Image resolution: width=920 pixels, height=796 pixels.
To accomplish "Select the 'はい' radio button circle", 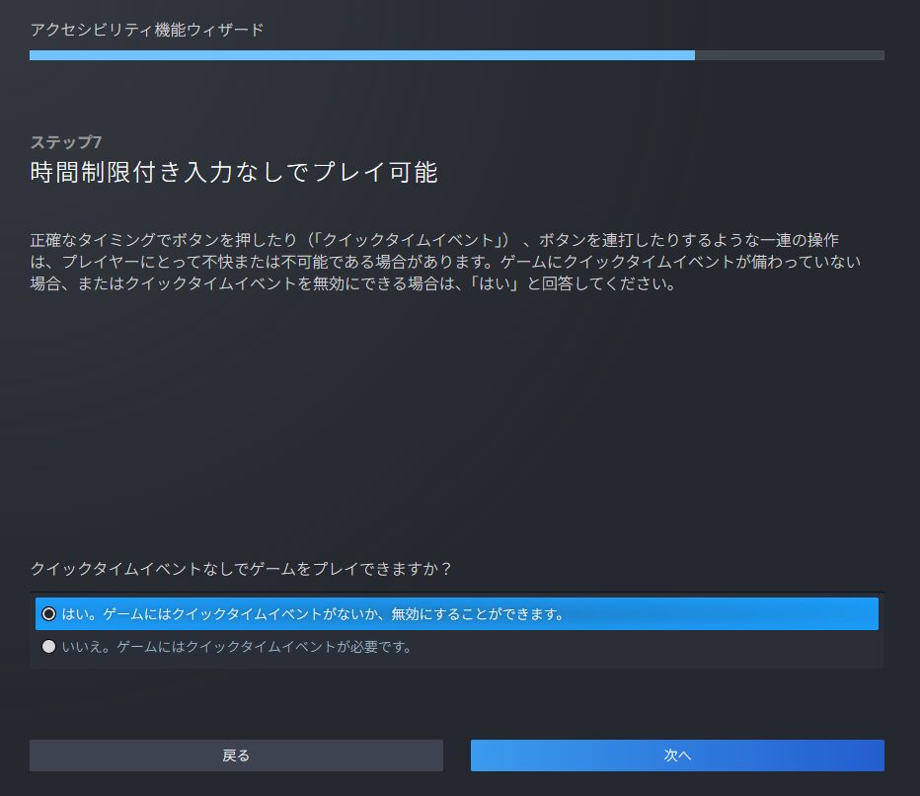I will [49, 614].
